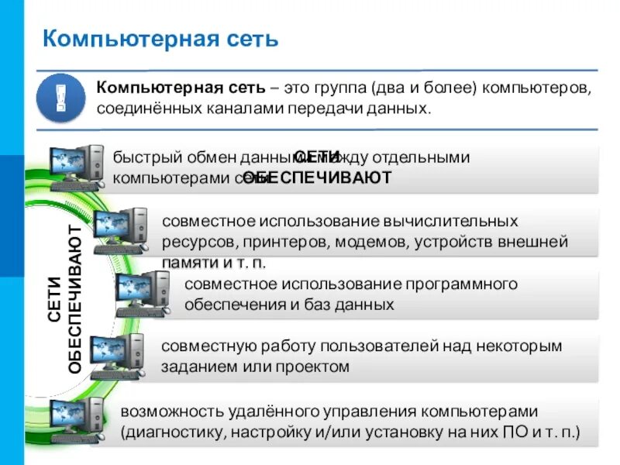Image resolution: width=620 pixels, height=465 pixels.
Task: Click the text 'совместную работу пользователей над некоторым'
Action: 361,346
